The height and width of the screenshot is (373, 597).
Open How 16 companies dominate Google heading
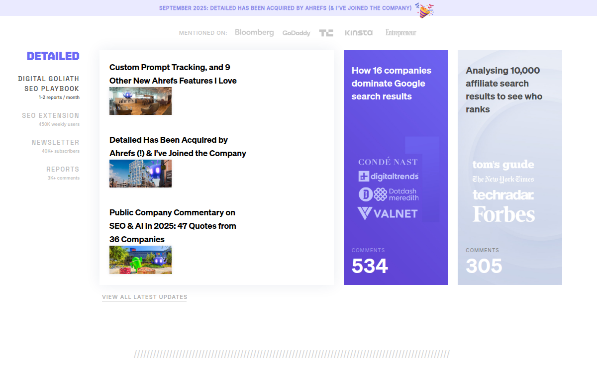point(392,84)
